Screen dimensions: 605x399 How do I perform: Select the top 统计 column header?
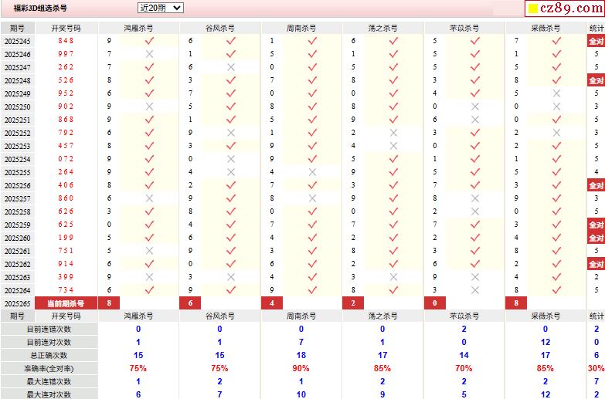pyautogui.click(x=596, y=28)
